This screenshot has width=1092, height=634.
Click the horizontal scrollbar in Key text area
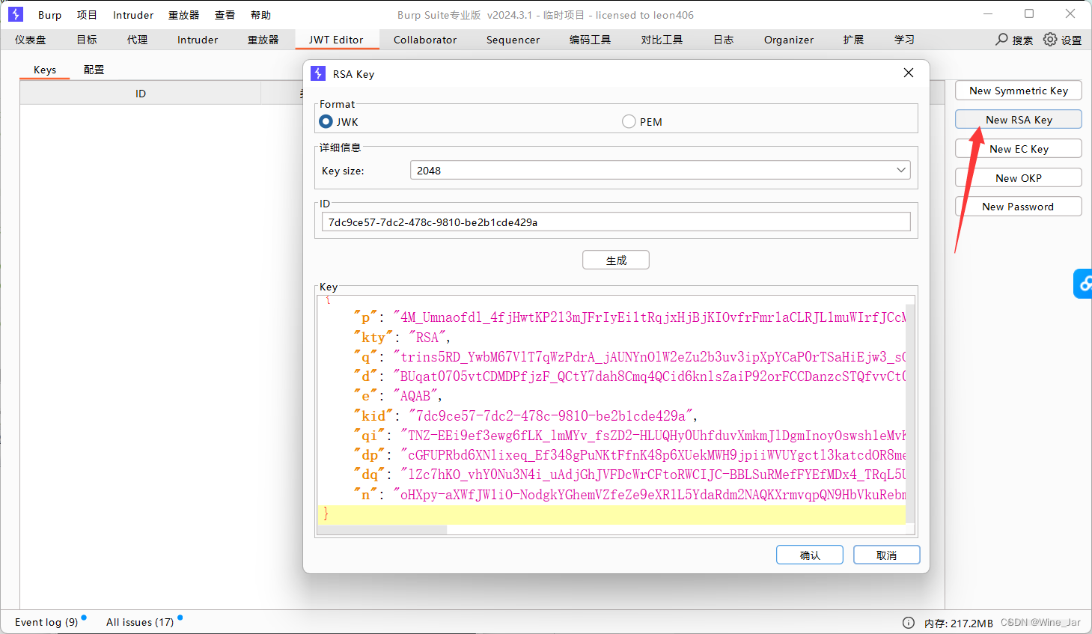click(x=382, y=530)
